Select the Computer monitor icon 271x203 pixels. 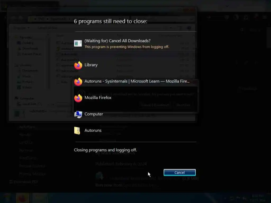(x=78, y=114)
